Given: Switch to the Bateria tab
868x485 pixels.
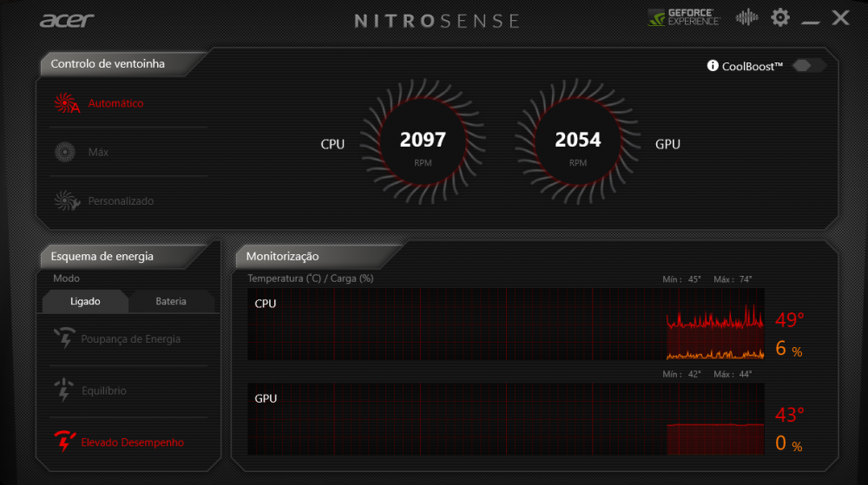Looking at the screenshot, I should point(171,301).
